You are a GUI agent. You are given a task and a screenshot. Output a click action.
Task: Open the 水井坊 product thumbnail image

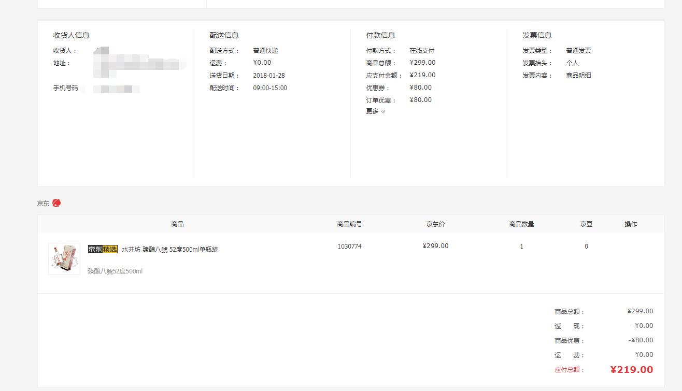pyautogui.click(x=64, y=259)
